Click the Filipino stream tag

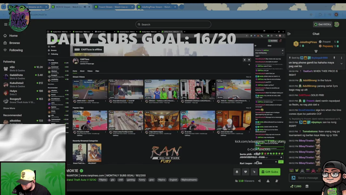(x=103, y=180)
